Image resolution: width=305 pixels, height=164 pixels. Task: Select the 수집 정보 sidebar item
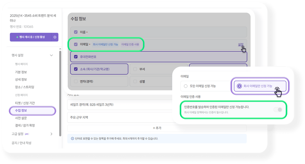tap(33, 111)
